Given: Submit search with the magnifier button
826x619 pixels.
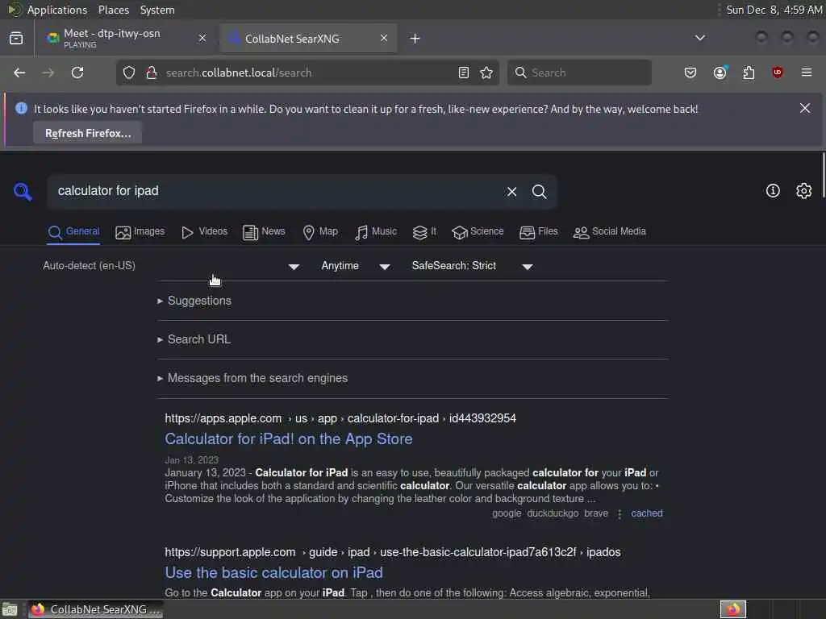Looking at the screenshot, I should click(540, 192).
